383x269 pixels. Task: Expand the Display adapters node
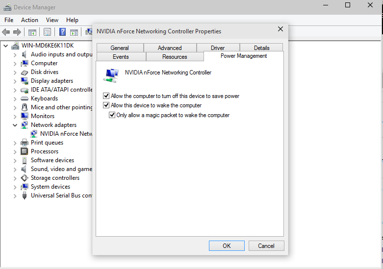[x=15, y=81]
